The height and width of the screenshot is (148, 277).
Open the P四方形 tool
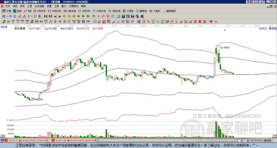pyautogui.click(x=40, y=11)
